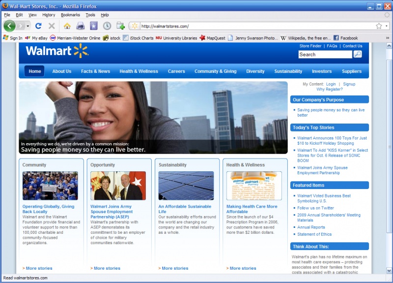Open the File menu
393x283 pixels.
pos(7,15)
